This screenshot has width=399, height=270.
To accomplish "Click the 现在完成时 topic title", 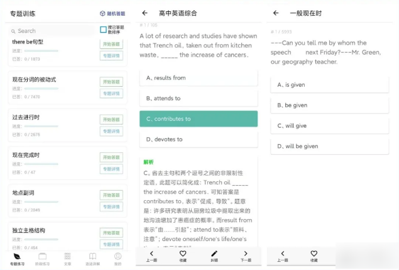I will point(26,155).
